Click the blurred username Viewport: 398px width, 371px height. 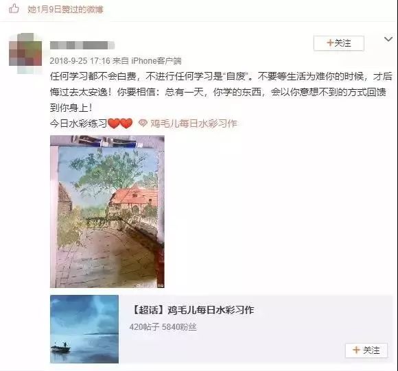click(x=82, y=45)
